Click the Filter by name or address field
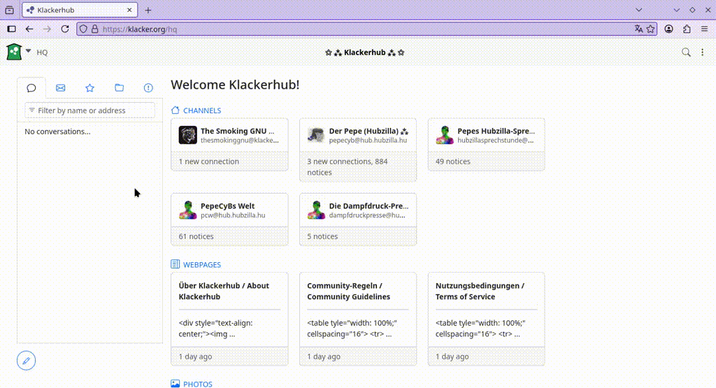This screenshot has width=716, height=388. 90,110
